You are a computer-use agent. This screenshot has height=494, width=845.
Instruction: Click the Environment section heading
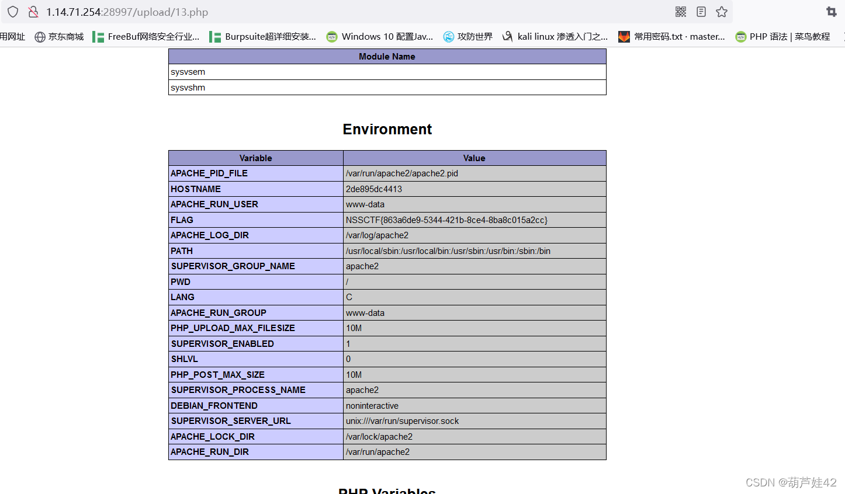[x=387, y=129]
